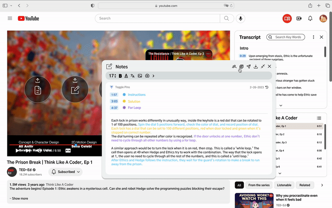The width and height of the screenshot is (332, 208).
Task: Click the blue Instructions pin color dot
Action: tap(124, 95)
